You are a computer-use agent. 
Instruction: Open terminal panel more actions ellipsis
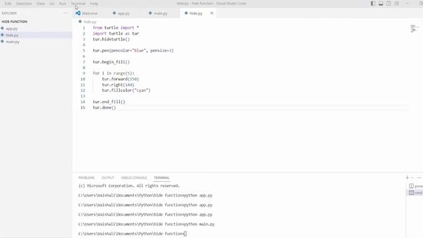pyautogui.click(x=419, y=178)
